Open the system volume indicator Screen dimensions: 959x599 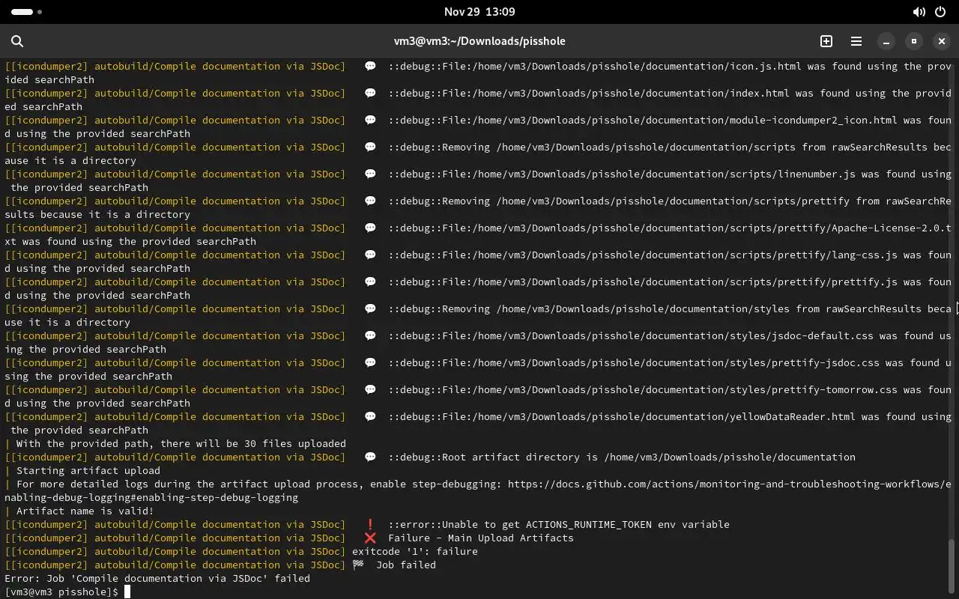(919, 12)
